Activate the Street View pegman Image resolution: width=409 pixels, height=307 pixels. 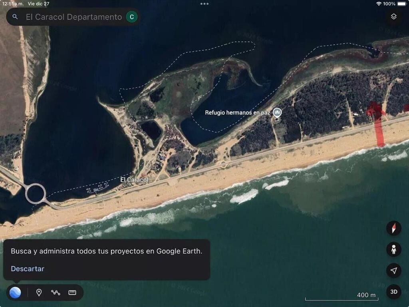pyautogui.click(x=393, y=249)
